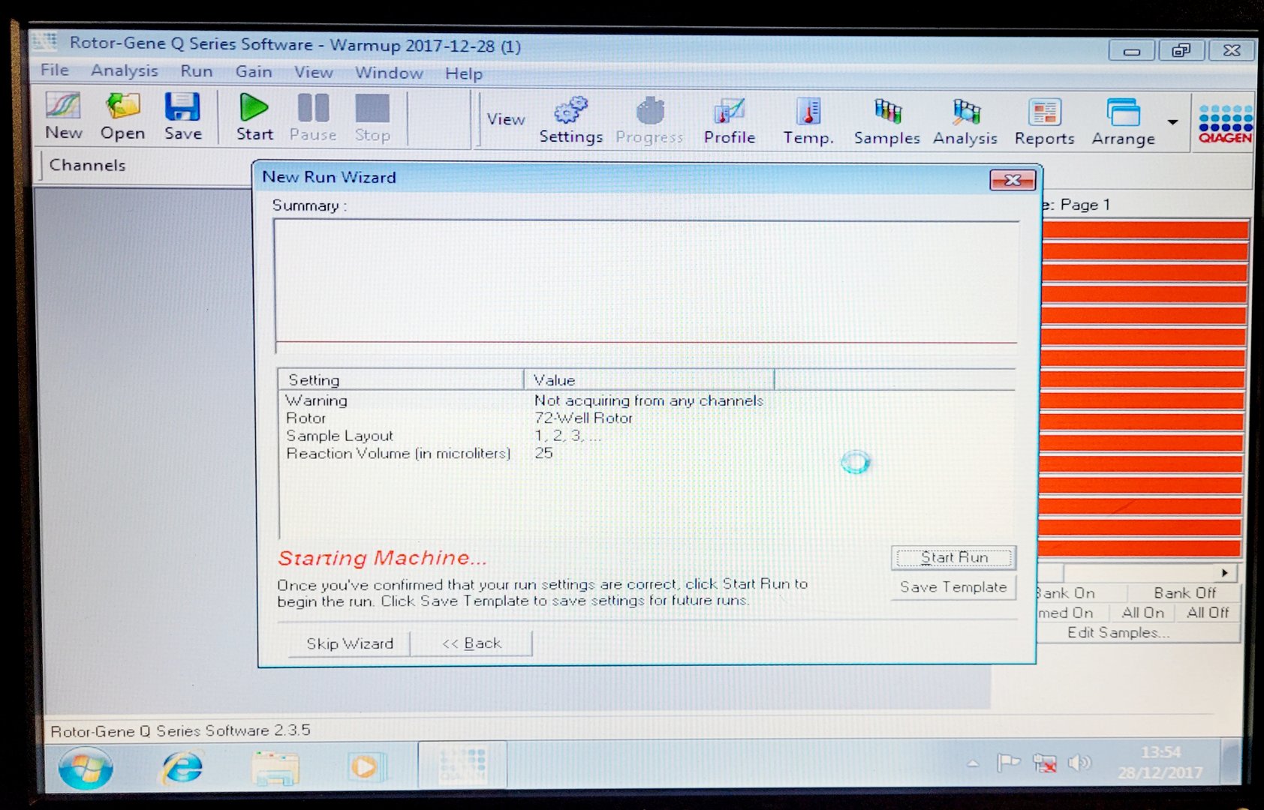
Task: Save the run with the Save icon
Action: (x=182, y=116)
